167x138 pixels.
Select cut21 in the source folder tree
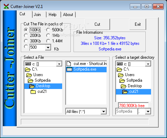(x=43, y=92)
